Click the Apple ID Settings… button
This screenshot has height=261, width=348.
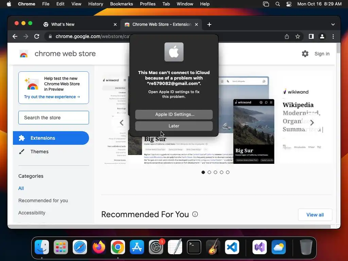(x=174, y=114)
